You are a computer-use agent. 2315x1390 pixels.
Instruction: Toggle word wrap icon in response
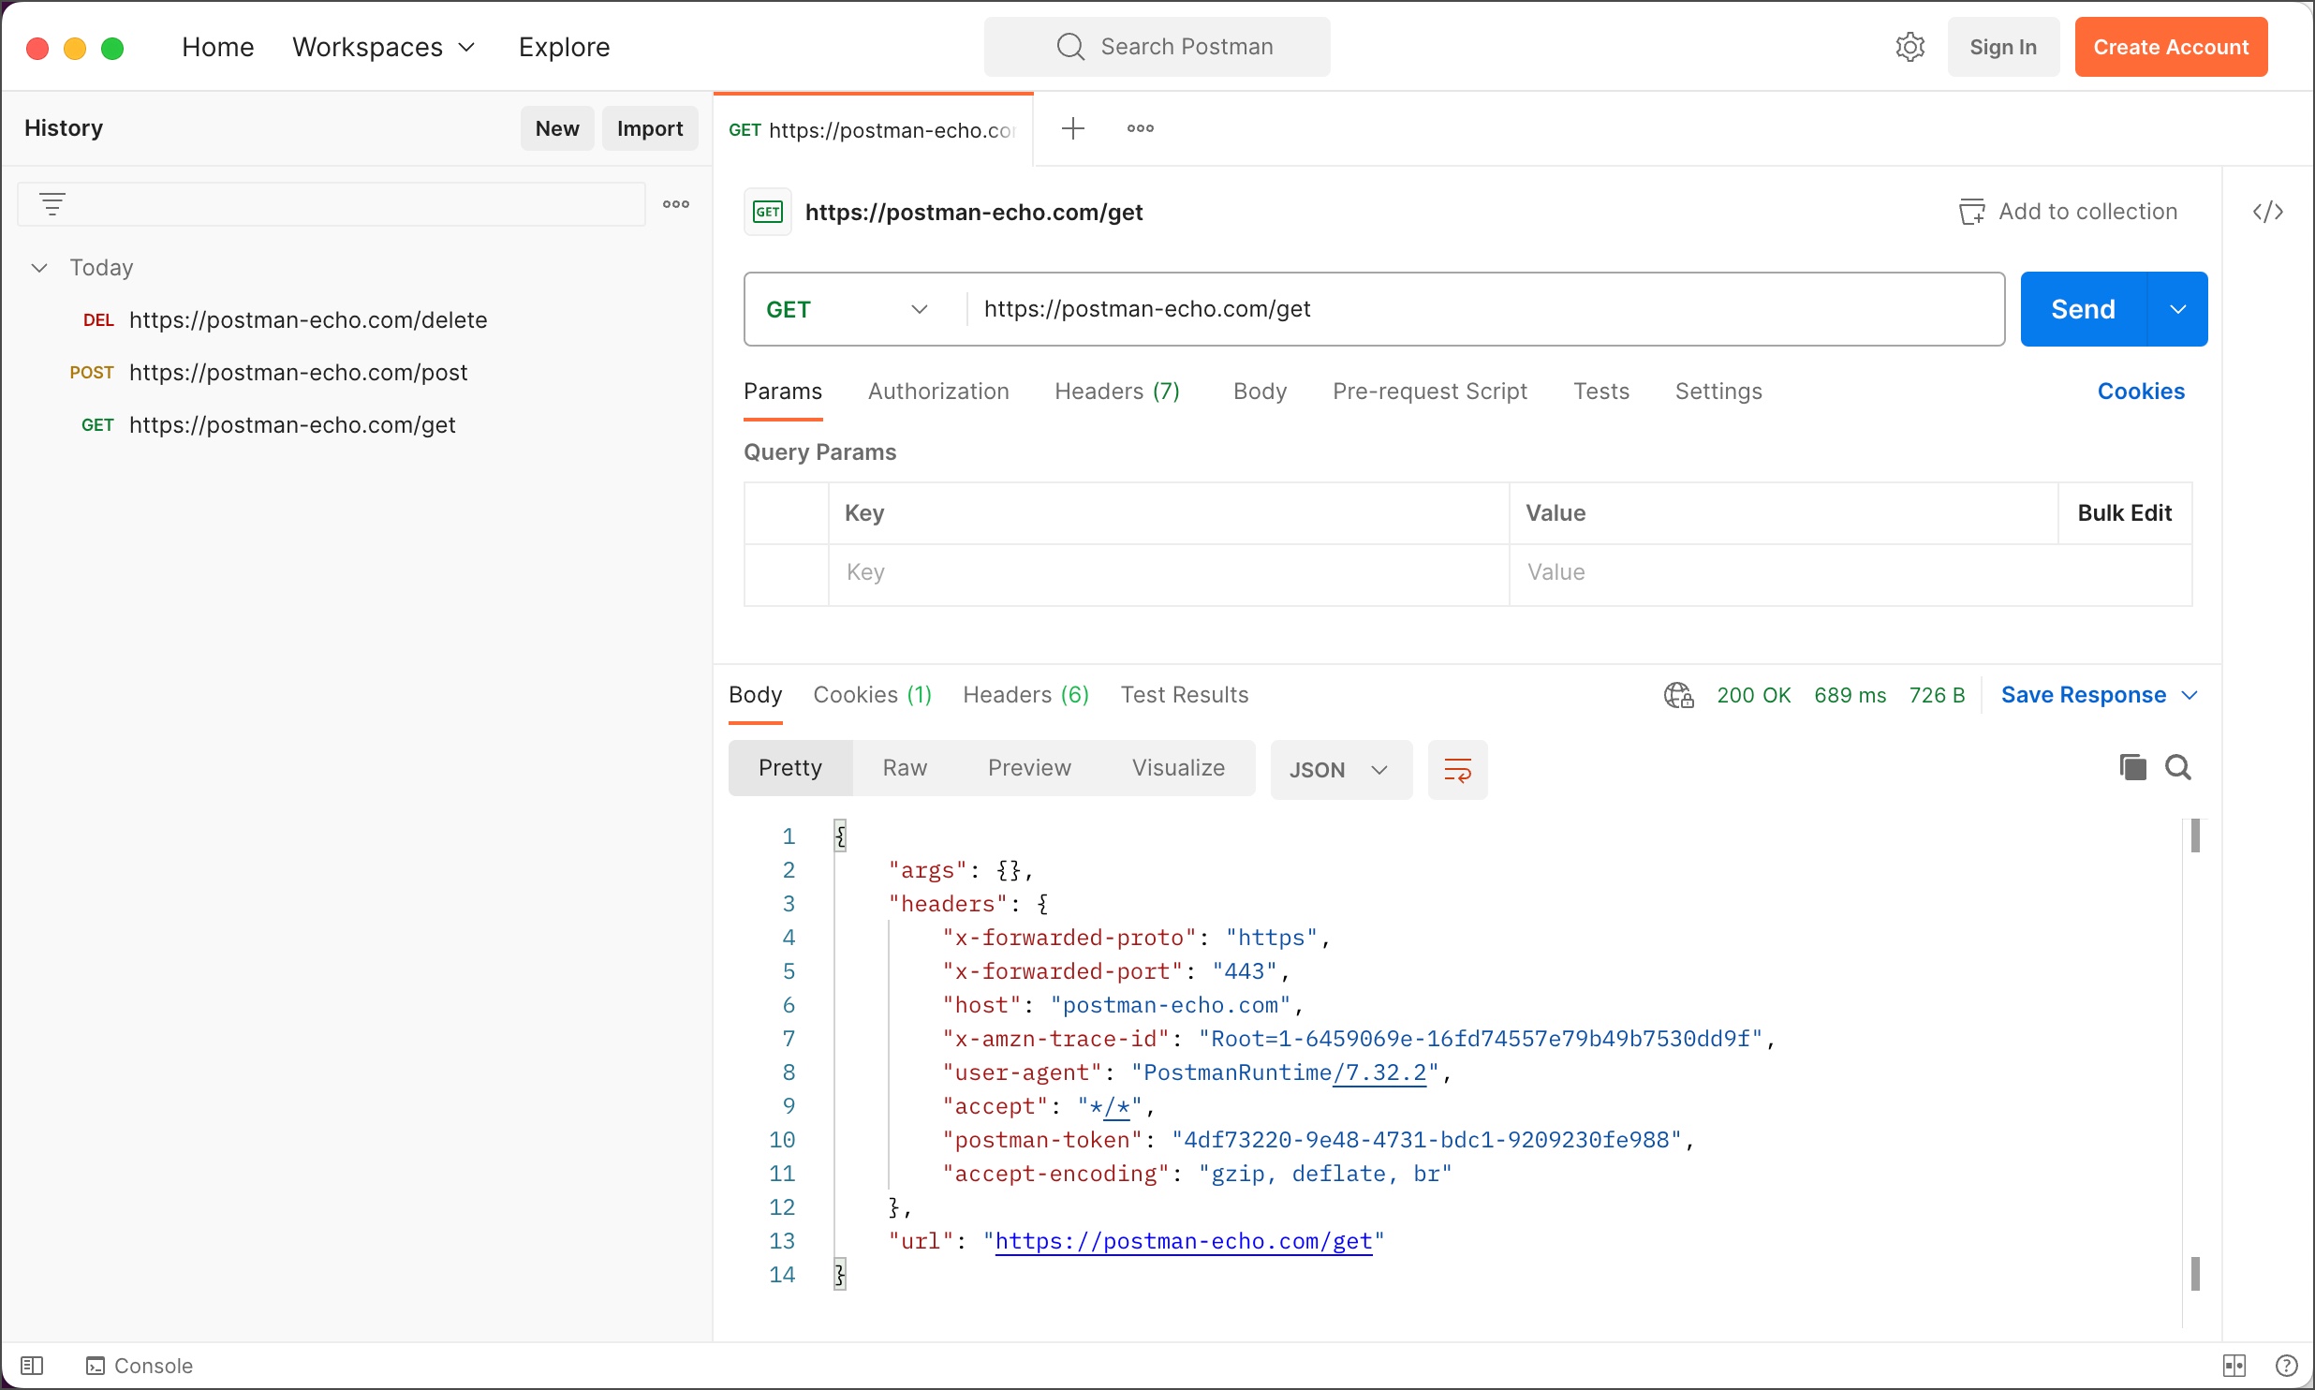click(1457, 770)
